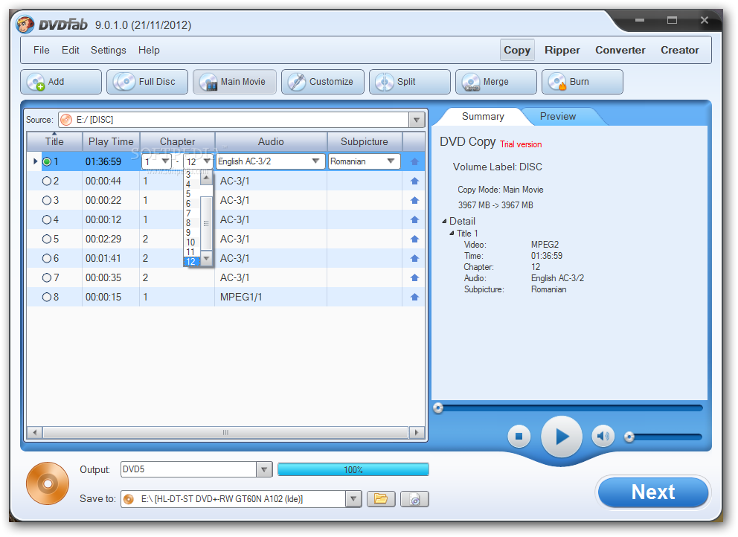Mute the preview volume speaker
Image resolution: width=738 pixels, height=537 pixels.
click(x=603, y=437)
